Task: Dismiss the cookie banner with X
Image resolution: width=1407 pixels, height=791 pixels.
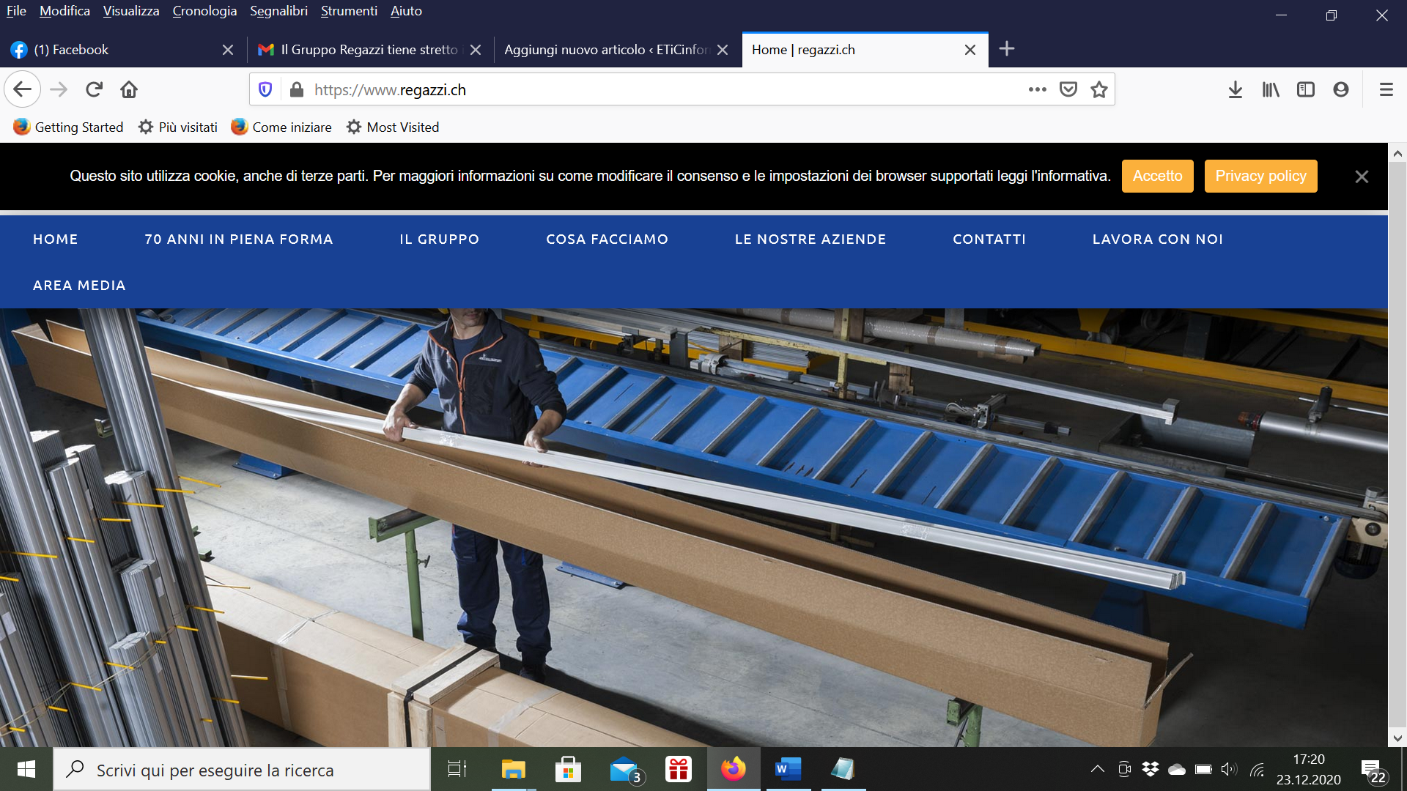Action: (x=1362, y=177)
